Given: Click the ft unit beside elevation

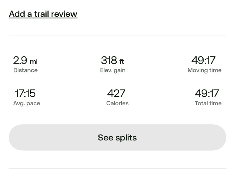Looking at the screenshot, I should pyautogui.click(x=122, y=62).
